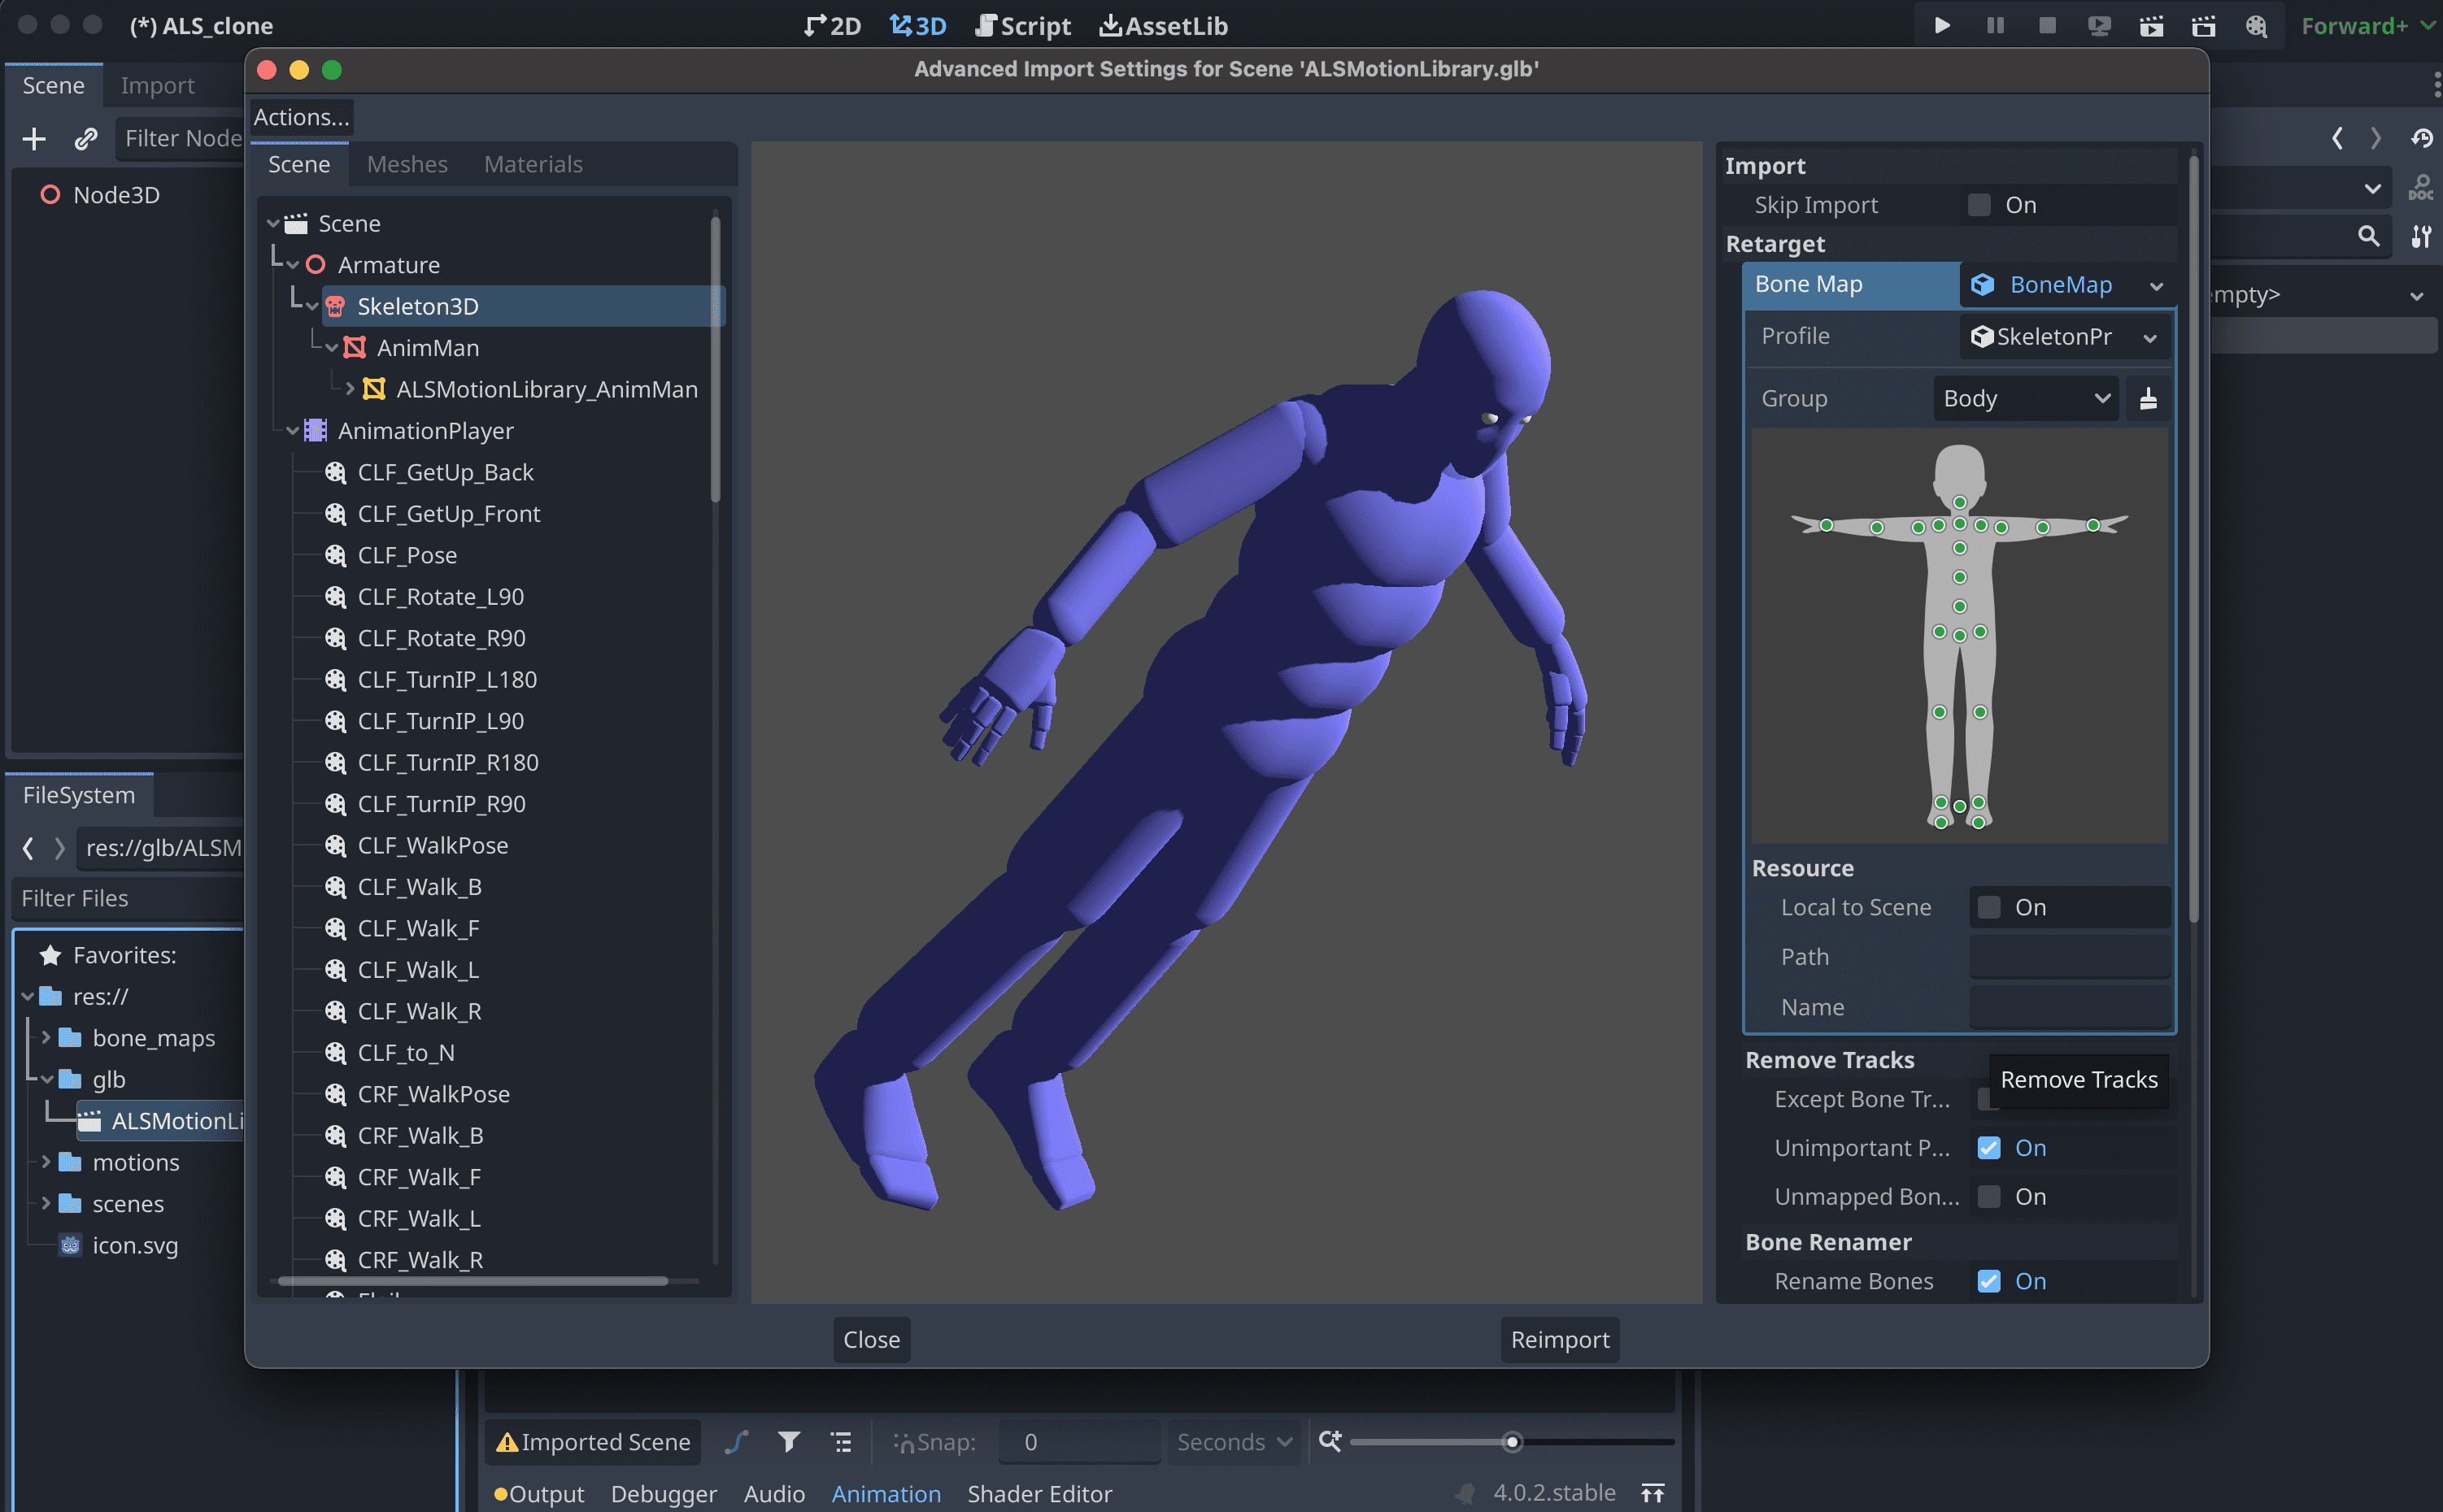Click the instantiate scene link icon

click(86, 138)
